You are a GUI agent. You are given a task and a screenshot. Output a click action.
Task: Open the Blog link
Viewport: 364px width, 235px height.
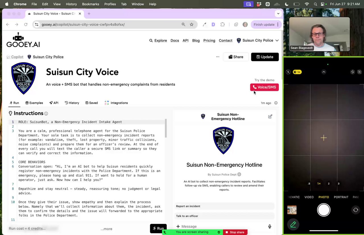[x=196, y=41]
